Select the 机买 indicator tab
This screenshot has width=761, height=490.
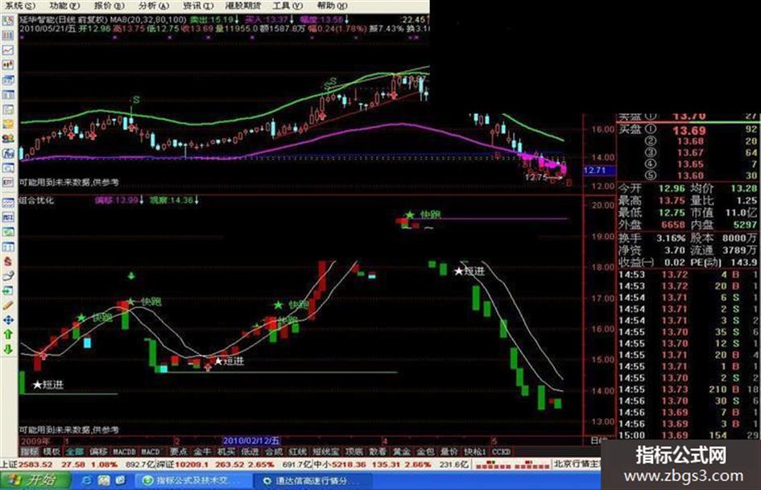click(x=226, y=451)
